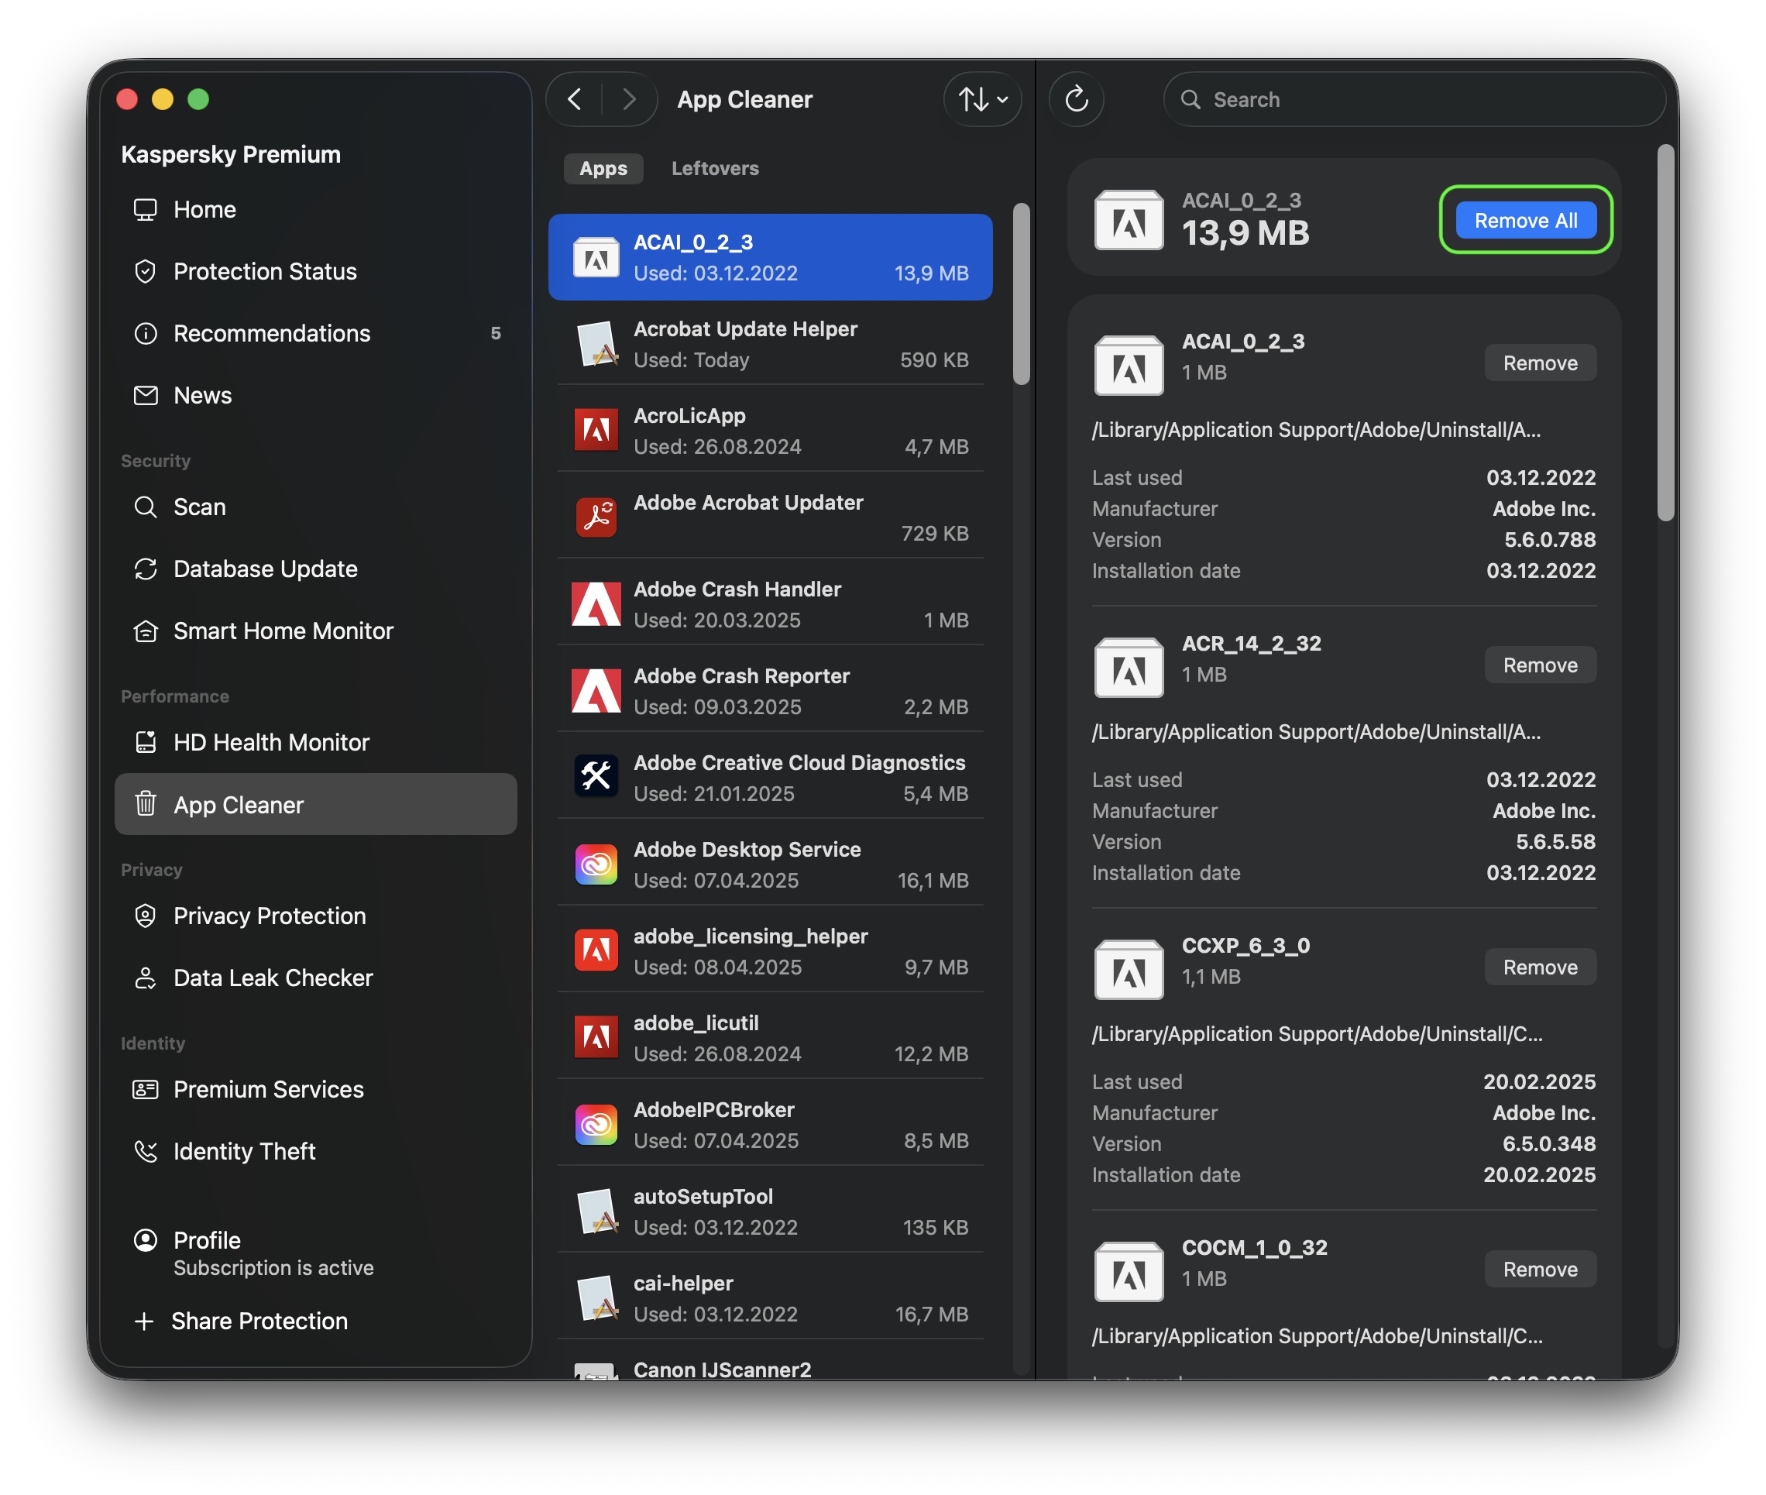
Task: Click the refresh icon button
Action: [x=1075, y=99]
